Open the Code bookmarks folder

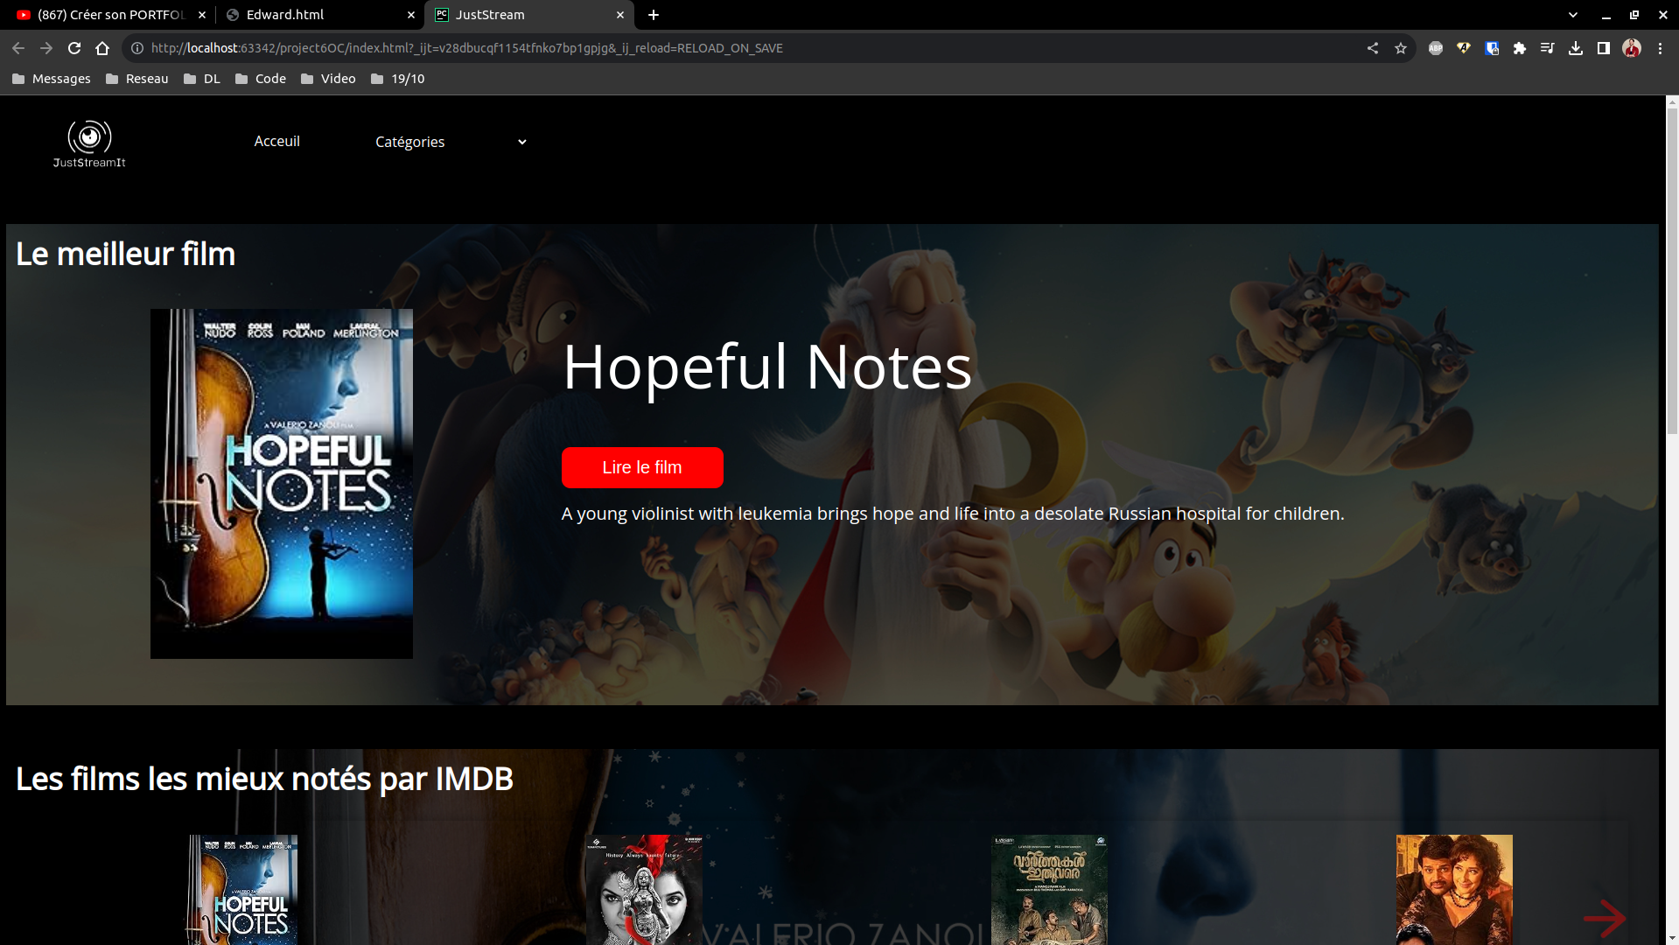click(261, 78)
